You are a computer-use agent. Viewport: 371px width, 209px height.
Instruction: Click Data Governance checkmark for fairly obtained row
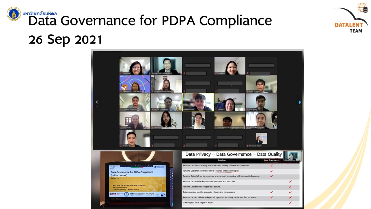(x=272, y=166)
